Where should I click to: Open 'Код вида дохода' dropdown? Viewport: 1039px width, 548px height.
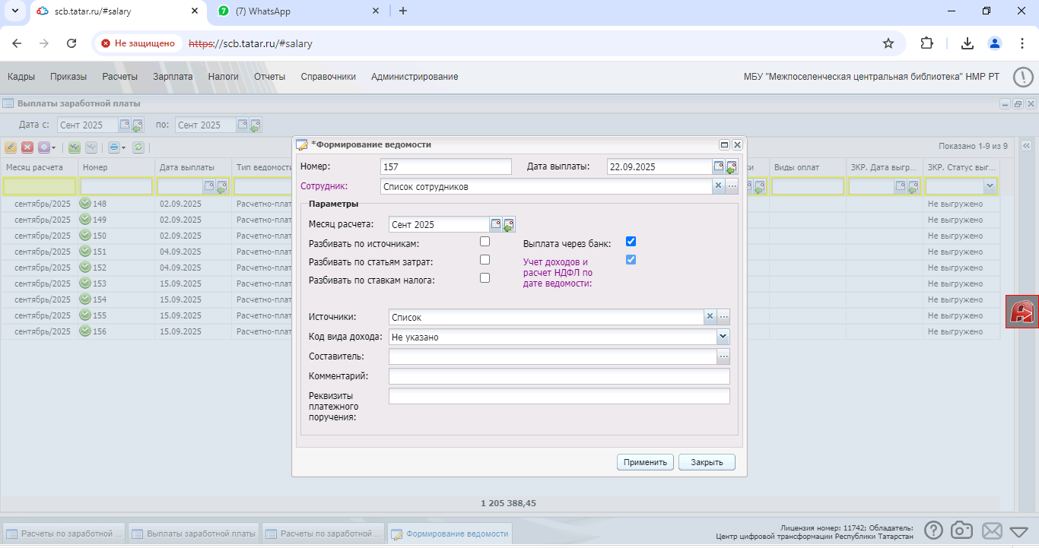[x=723, y=336]
